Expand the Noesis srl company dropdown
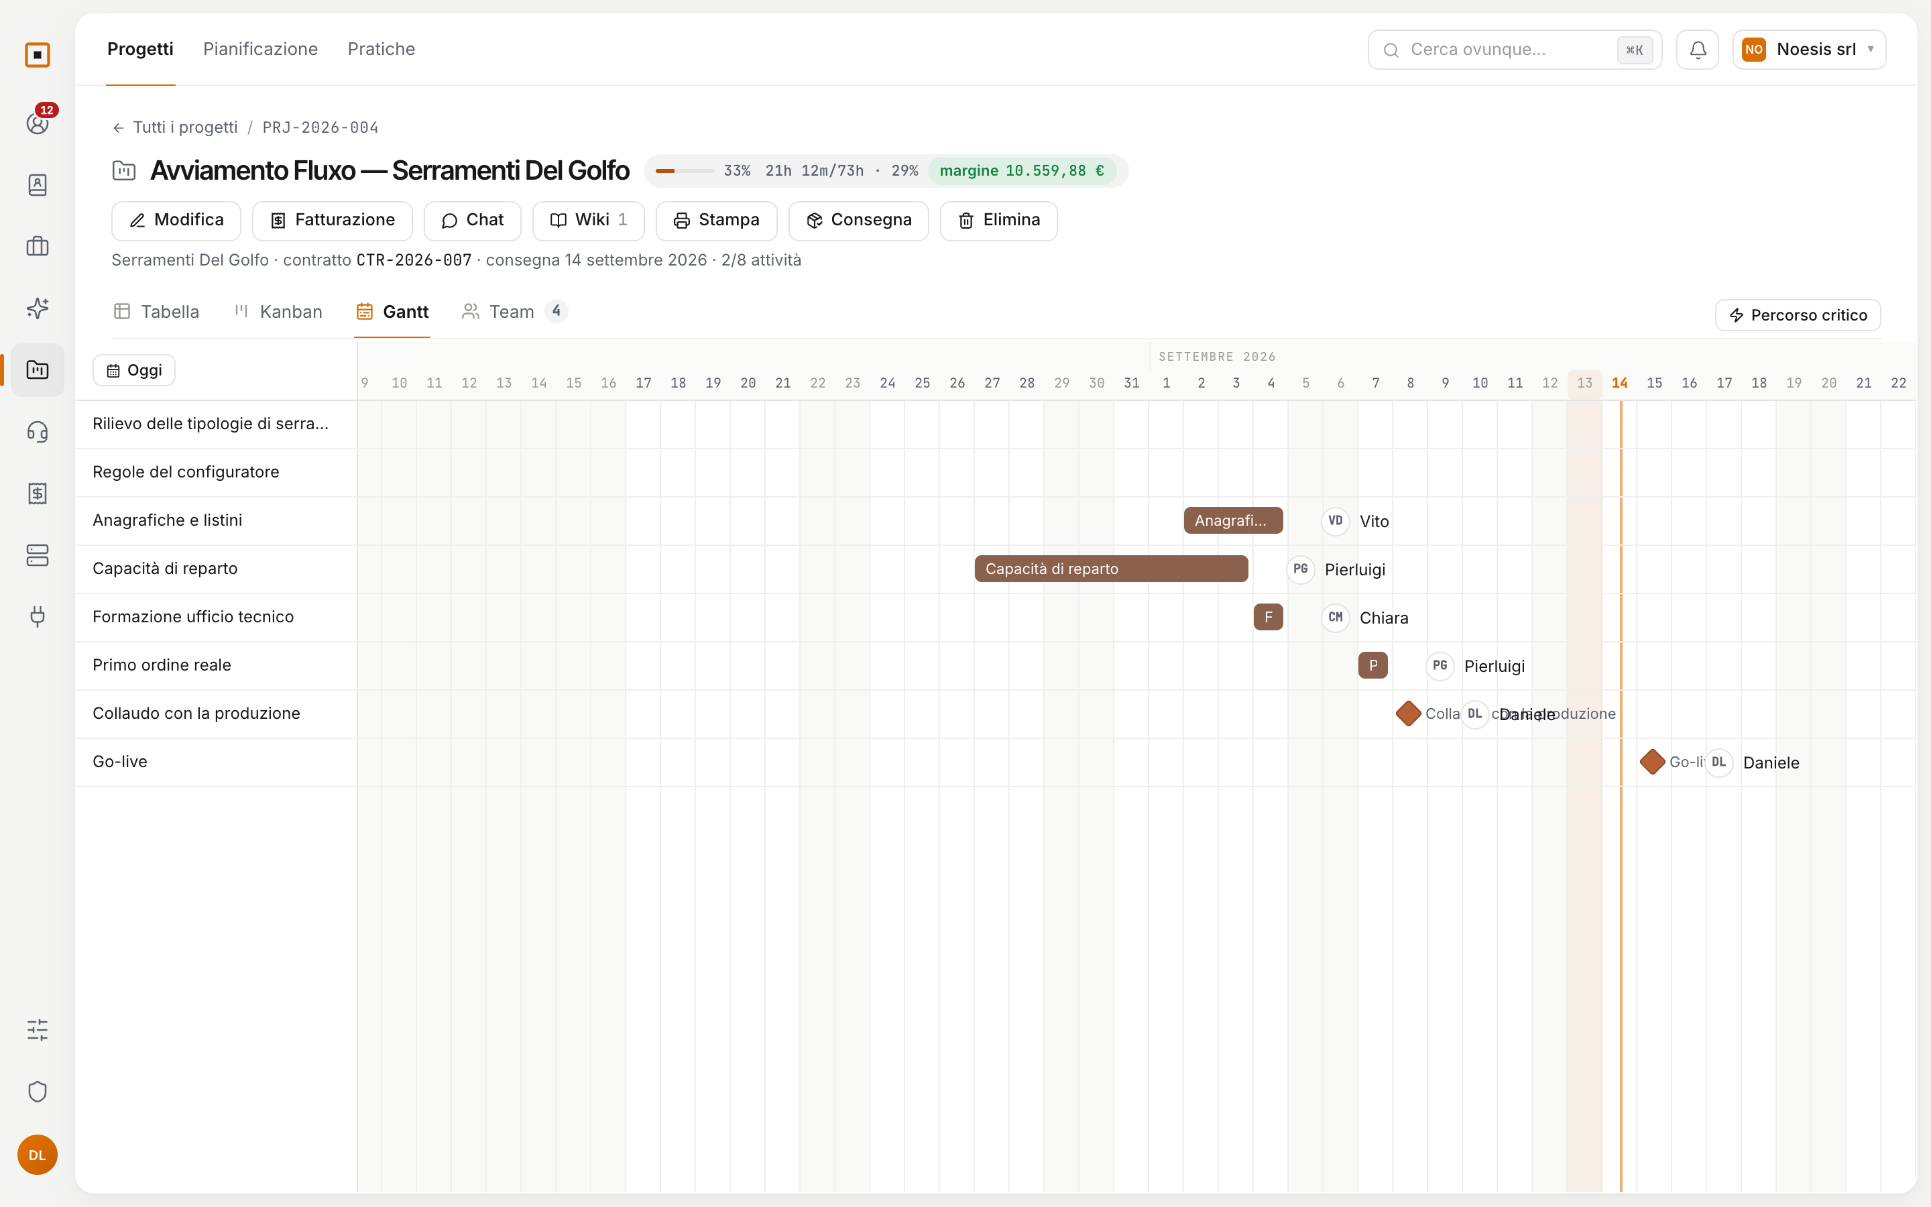Image resolution: width=1931 pixels, height=1207 pixels. click(x=1809, y=50)
